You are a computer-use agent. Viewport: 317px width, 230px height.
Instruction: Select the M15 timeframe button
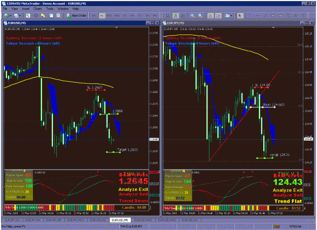(x=110, y=16)
